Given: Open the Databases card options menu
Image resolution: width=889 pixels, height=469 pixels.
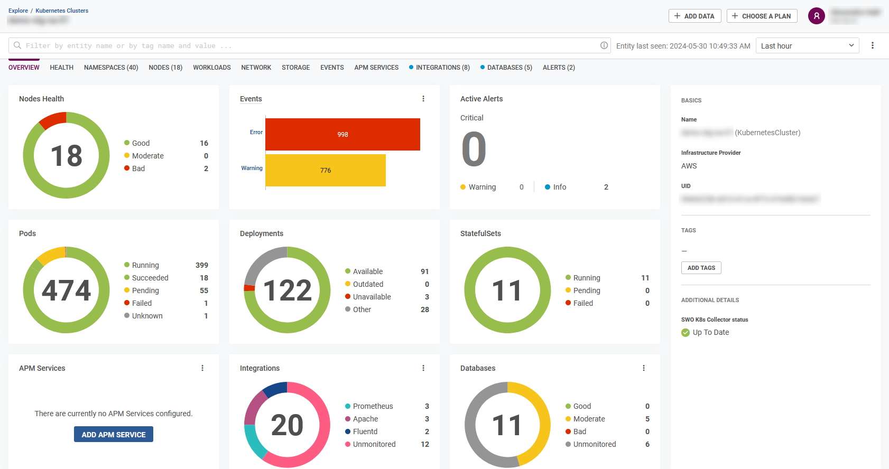Looking at the screenshot, I should click(x=644, y=368).
